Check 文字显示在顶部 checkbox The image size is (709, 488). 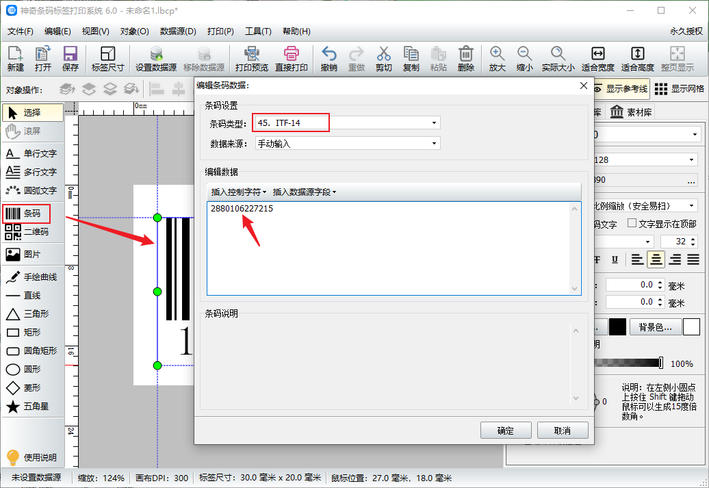coord(632,223)
